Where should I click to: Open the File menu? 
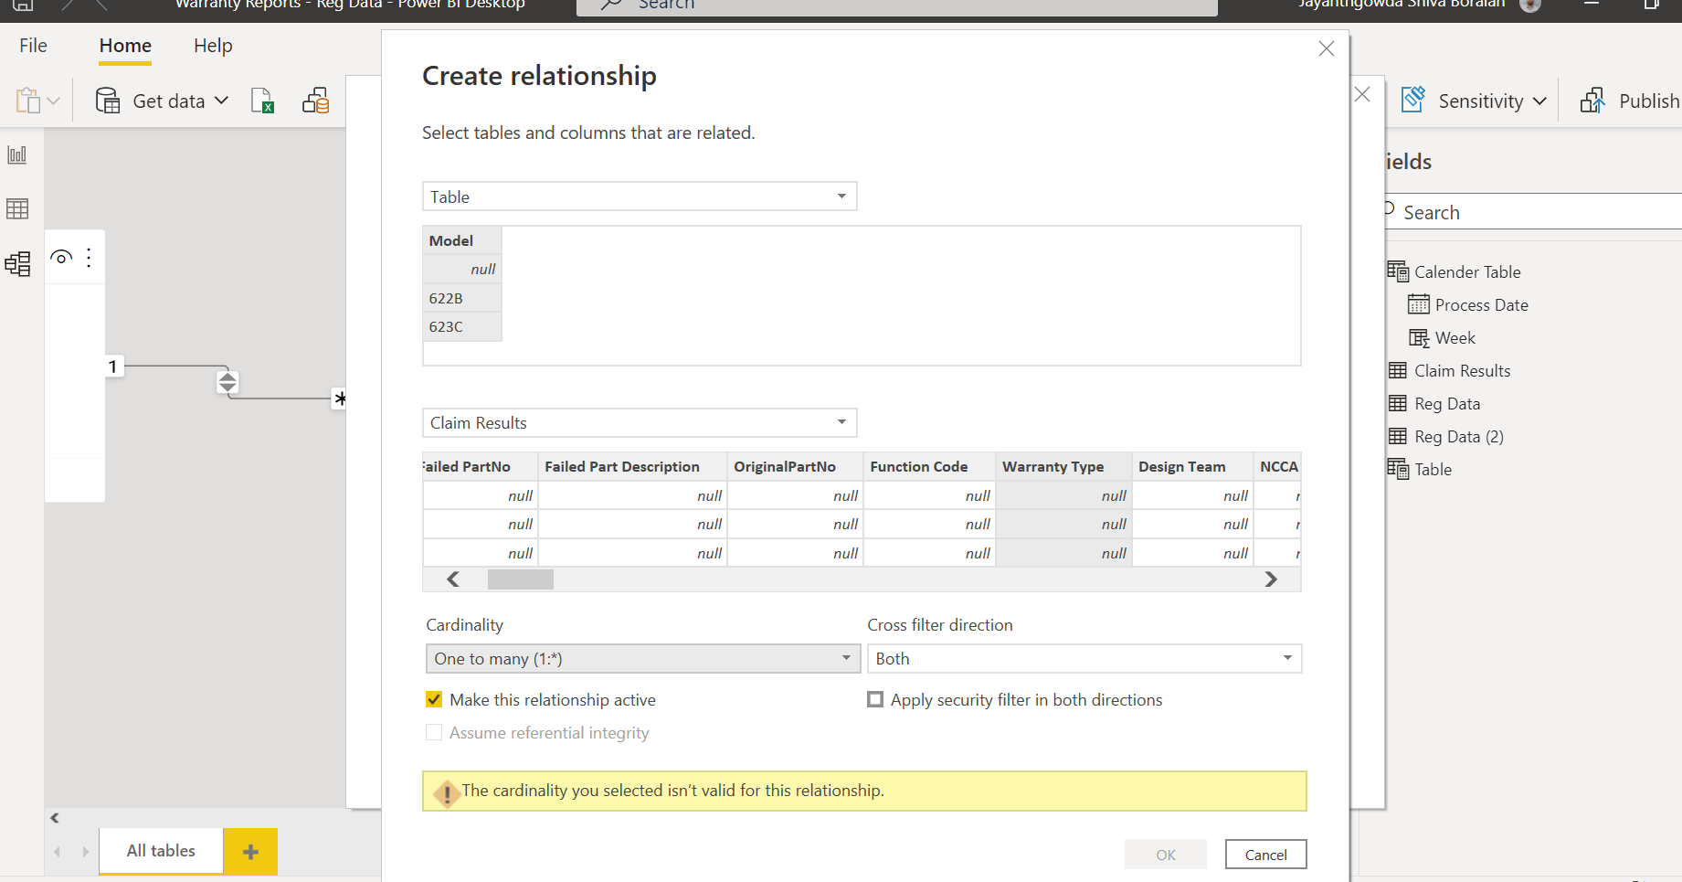(33, 46)
